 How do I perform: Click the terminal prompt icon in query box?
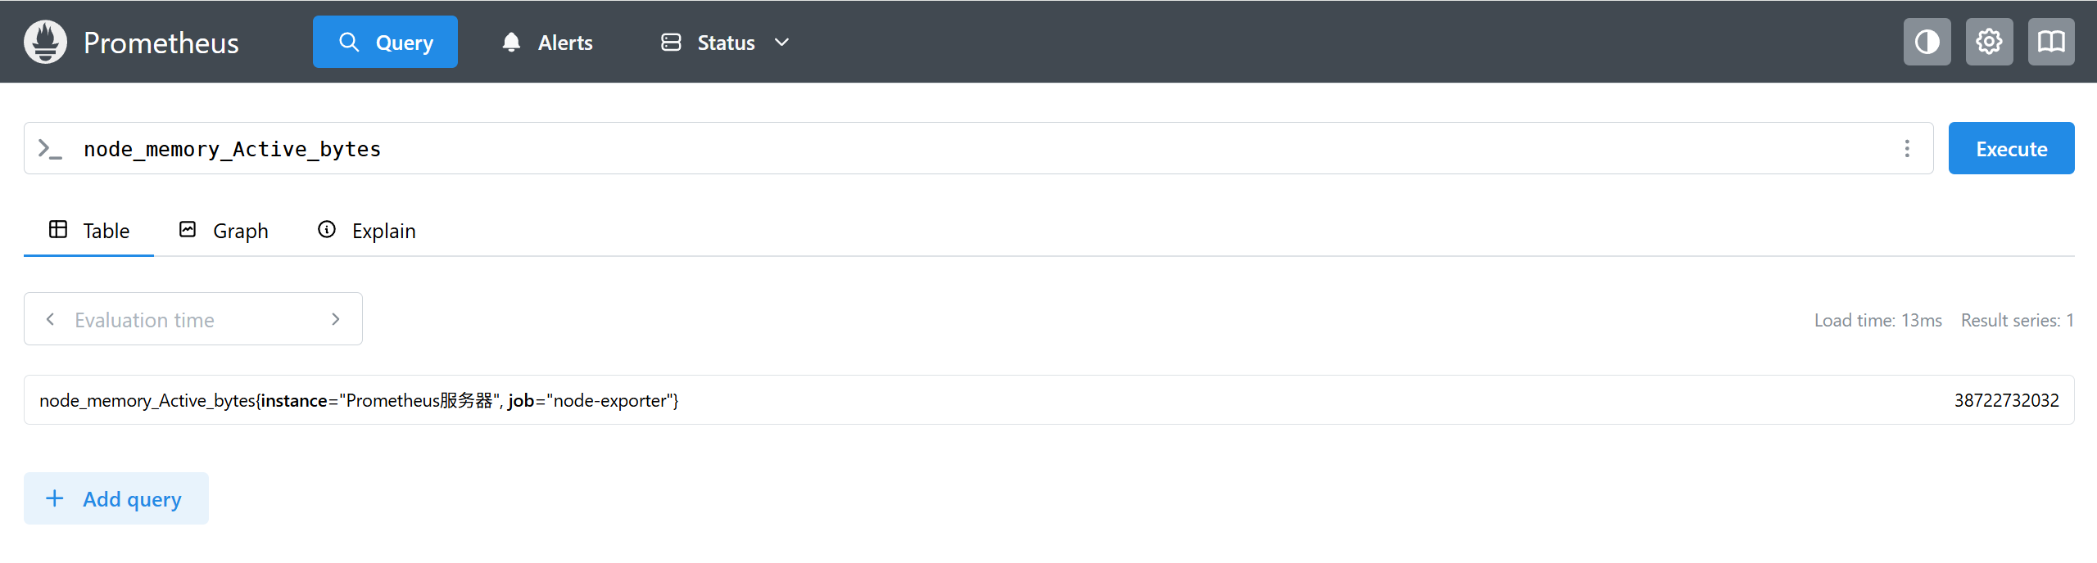click(x=50, y=149)
